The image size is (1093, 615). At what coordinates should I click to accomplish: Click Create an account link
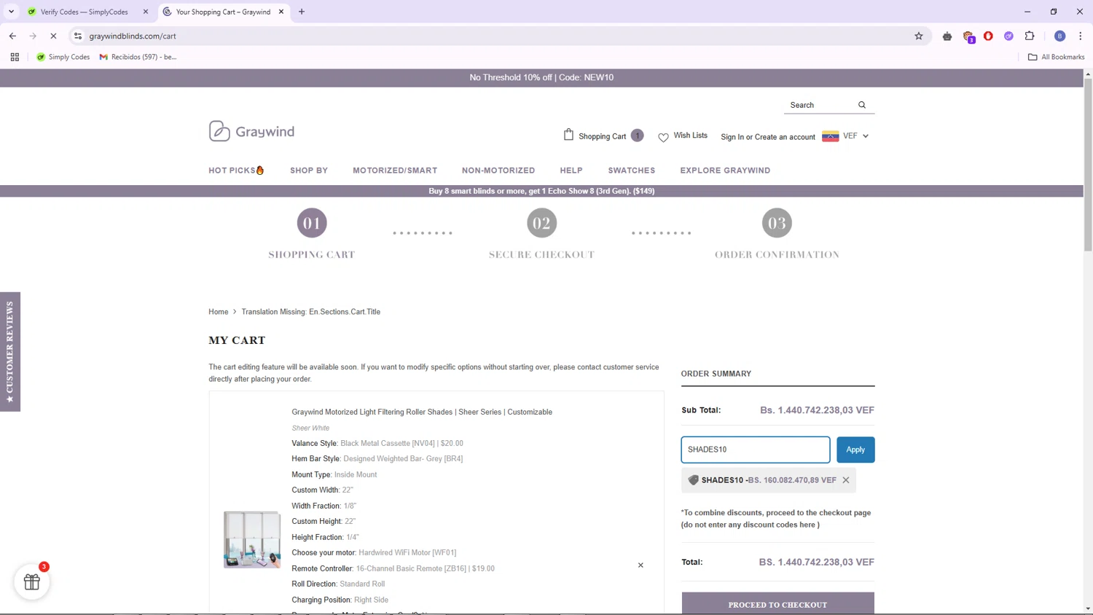[785, 137]
